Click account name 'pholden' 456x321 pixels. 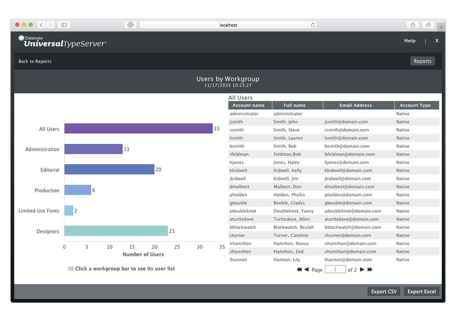238,195
